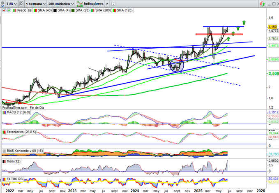Click the 0,9600 momentum axis value
279x193 pixels.
(x=273, y=160)
